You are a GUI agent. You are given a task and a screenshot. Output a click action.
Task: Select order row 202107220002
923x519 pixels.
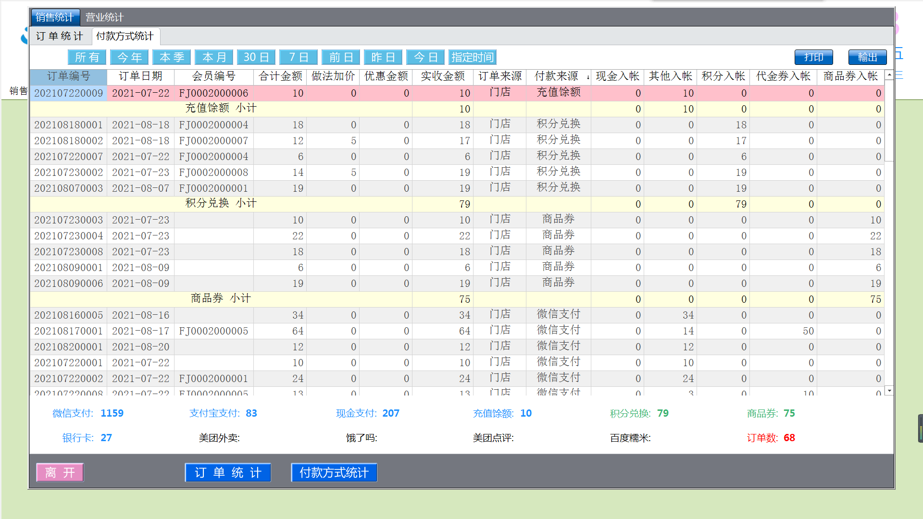pyautogui.click(x=457, y=379)
